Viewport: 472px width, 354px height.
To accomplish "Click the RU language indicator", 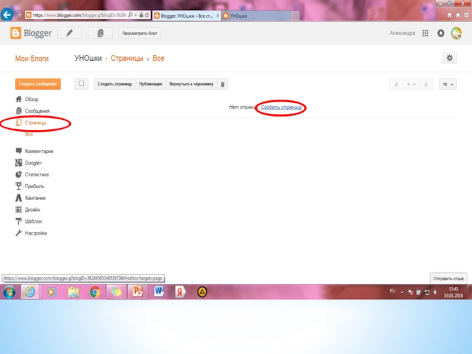I will (x=392, y=291).
